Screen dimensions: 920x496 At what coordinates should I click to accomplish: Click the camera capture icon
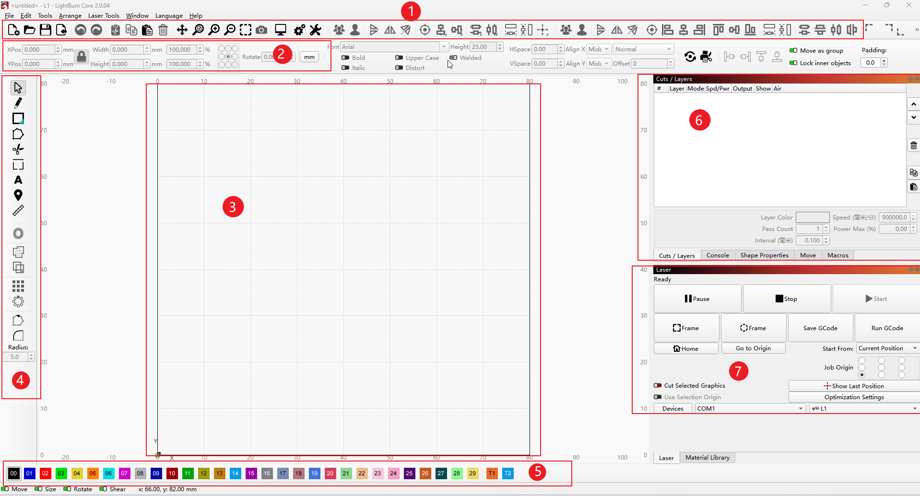261,30
